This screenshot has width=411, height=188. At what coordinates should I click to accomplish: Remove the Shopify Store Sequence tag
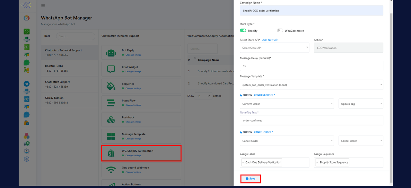(x=317, y=163)
